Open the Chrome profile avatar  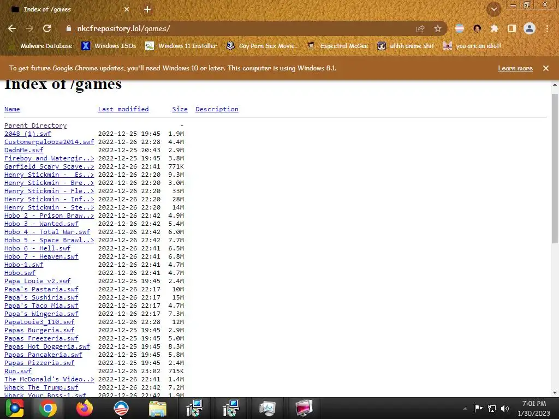pyautogui.click(x=530, y=28)
